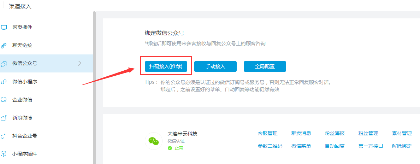Image resolution: width=420 pixels, height=164 pixels.
Task: Click the 聊天链接 chain link icon
Action: click(x=4, y=46)
